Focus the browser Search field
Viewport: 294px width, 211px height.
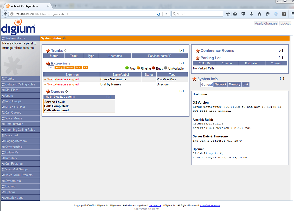click(x=197, y=14)
